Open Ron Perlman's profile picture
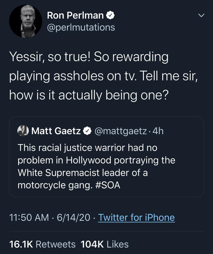 click(x=26, y=21)
